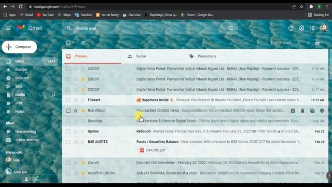Viewport: 332px width, 187px height.
Task: Star the Rob Wilson email
Action: click(x=76, y=111)
